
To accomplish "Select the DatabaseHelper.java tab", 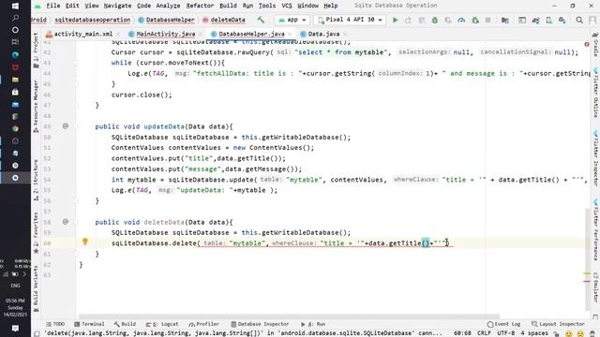I will click(251, 34).
